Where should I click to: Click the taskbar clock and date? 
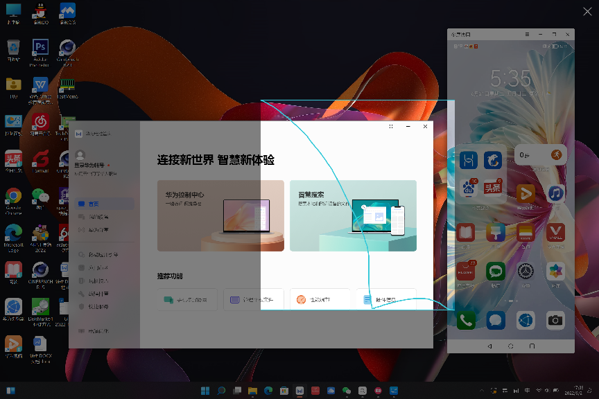click(573, 390)
